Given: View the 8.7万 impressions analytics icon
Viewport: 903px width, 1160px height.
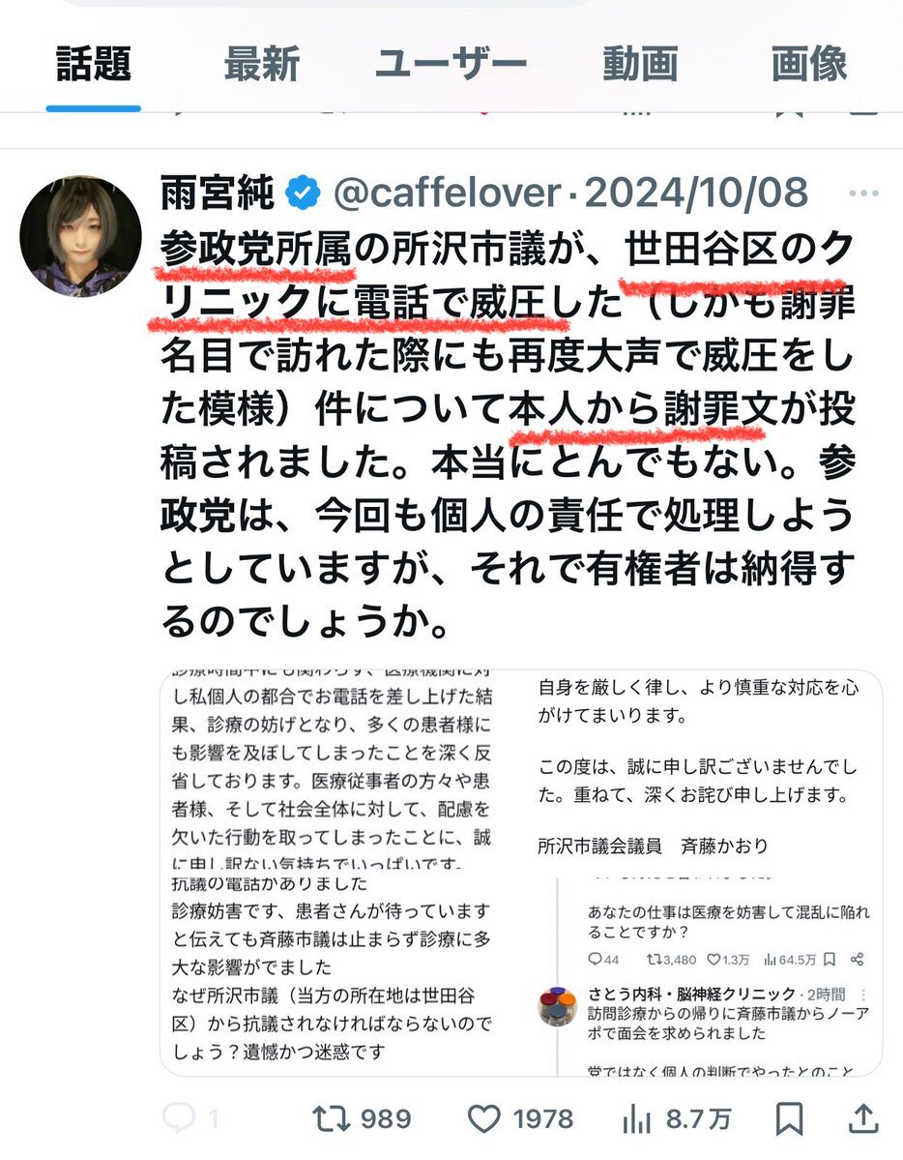Looking at the screenshot, I should [636, 1119].
